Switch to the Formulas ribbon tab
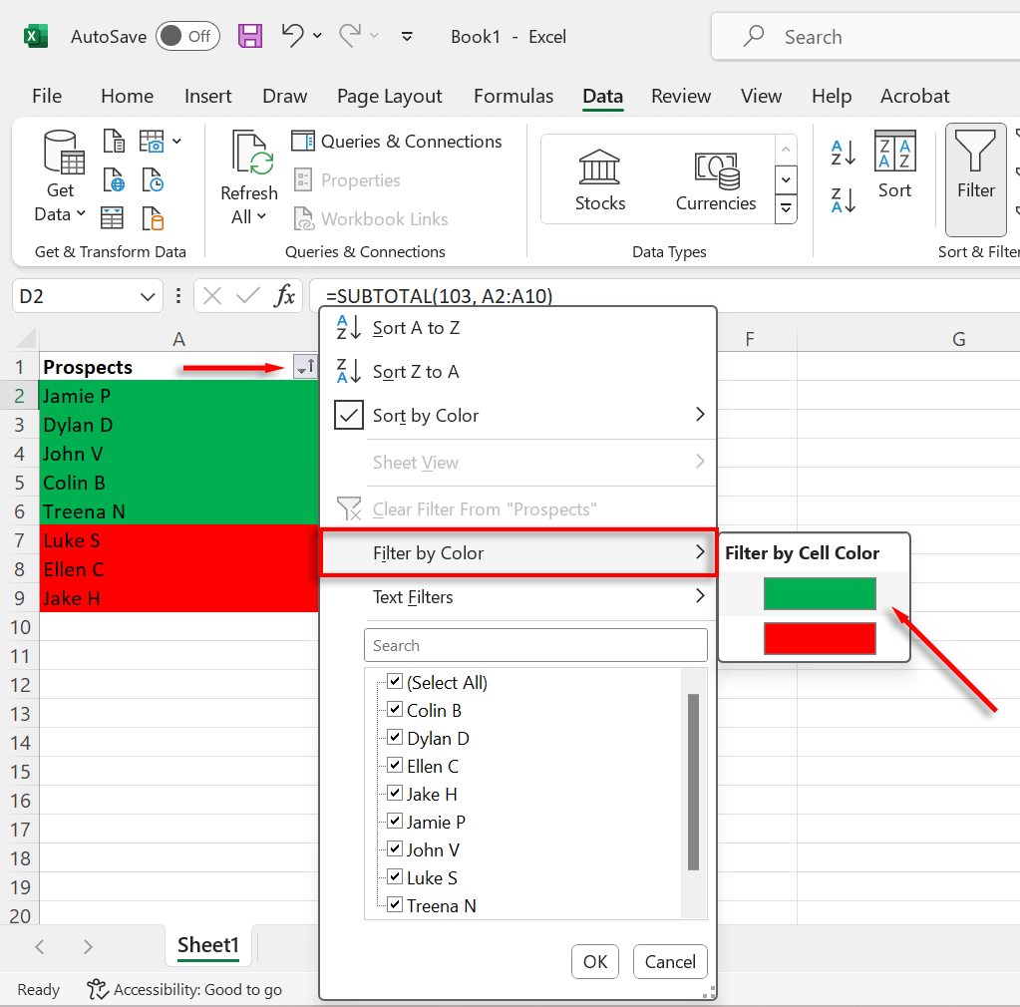This screenshot has width=1020, height=1007. click(x=513, y=97)
